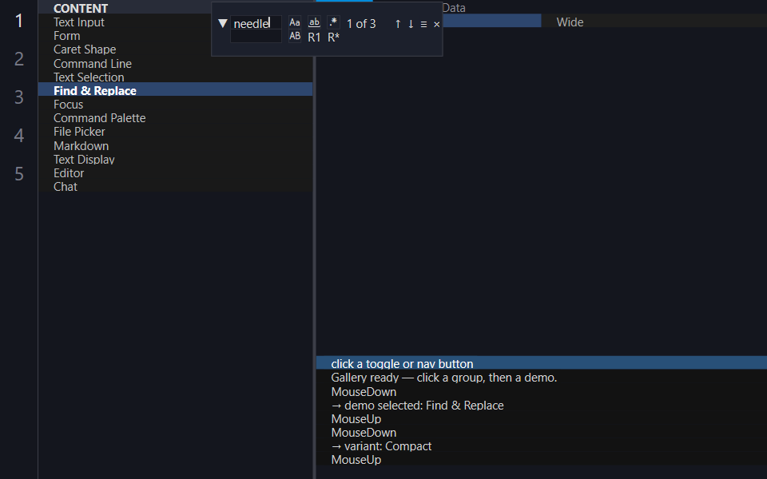
Task: Toggle the Aa match case option
Action: coord(295,22)
